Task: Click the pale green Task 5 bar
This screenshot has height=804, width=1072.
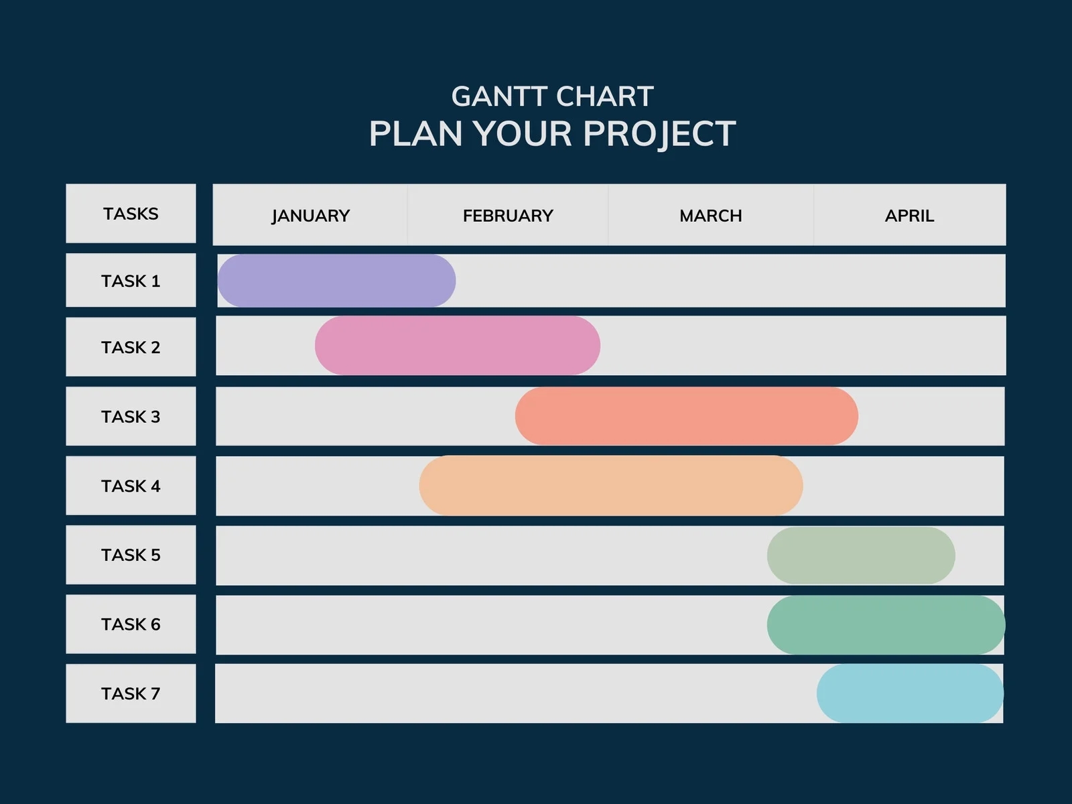Action: pyautogui.click(x=861, y=555)
